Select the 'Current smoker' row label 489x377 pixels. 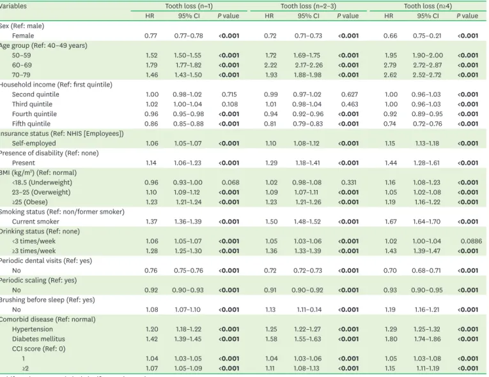pos(36,221)
